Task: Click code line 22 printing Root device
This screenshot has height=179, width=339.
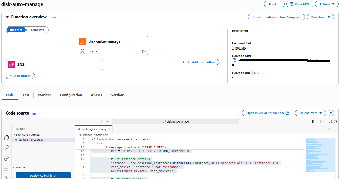Action: 143,171
